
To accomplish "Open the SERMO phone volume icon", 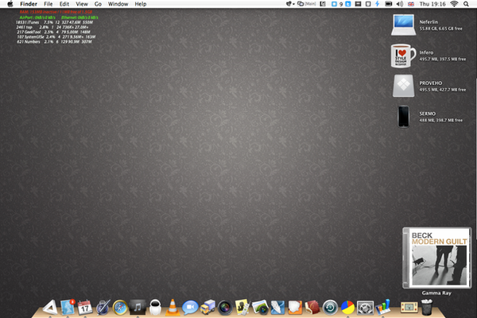I will (403, 116).
